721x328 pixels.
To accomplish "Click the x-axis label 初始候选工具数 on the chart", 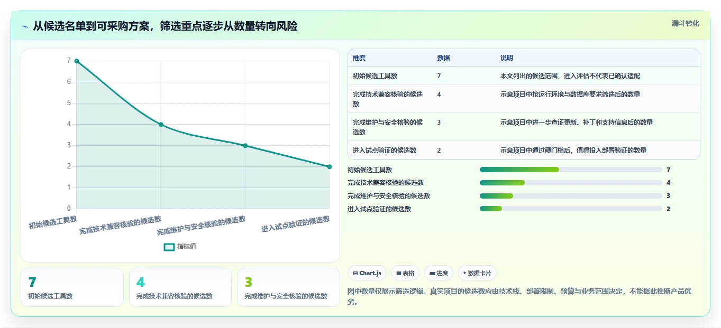I will point(53,222).
